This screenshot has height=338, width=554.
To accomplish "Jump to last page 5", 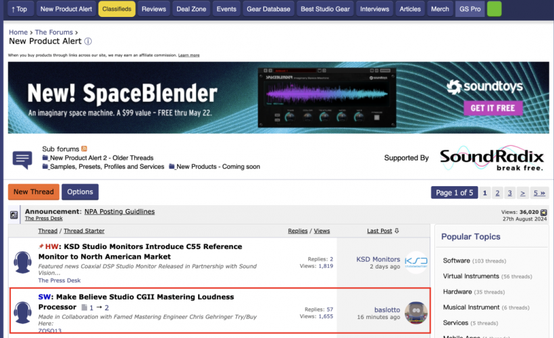I will 539,193.
